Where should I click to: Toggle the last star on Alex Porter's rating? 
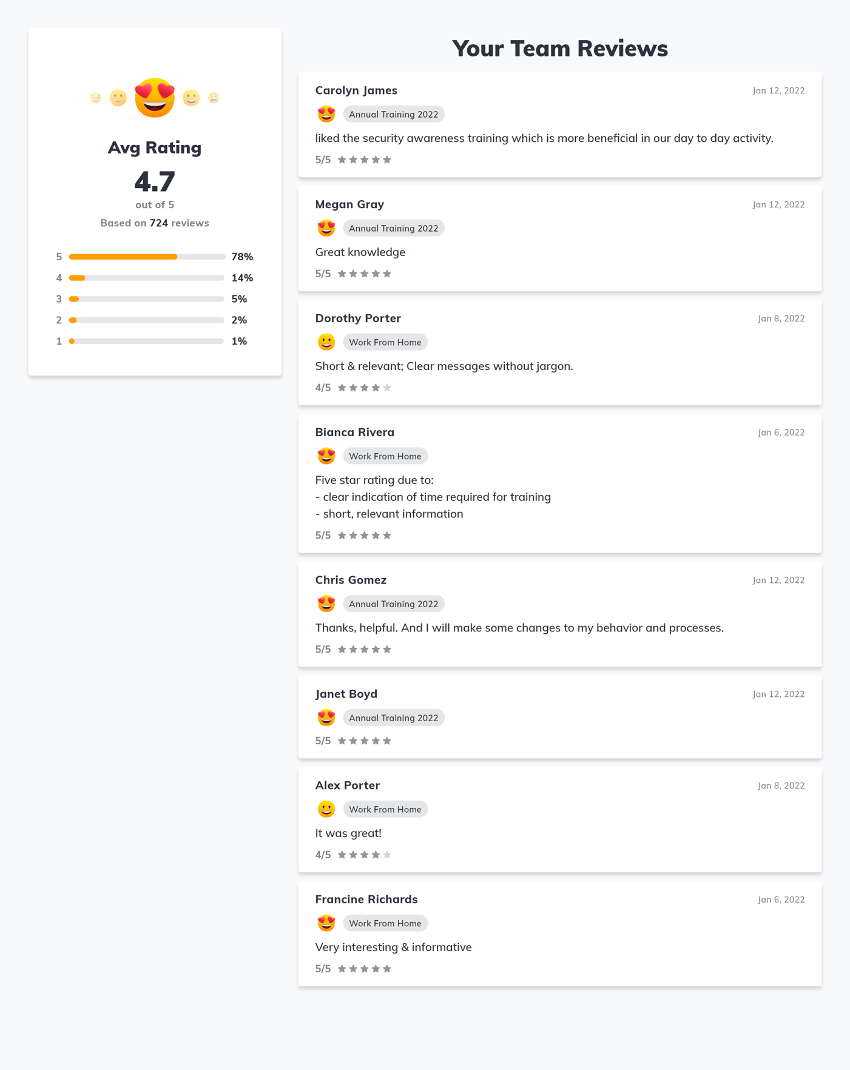[x=388, y=854]
